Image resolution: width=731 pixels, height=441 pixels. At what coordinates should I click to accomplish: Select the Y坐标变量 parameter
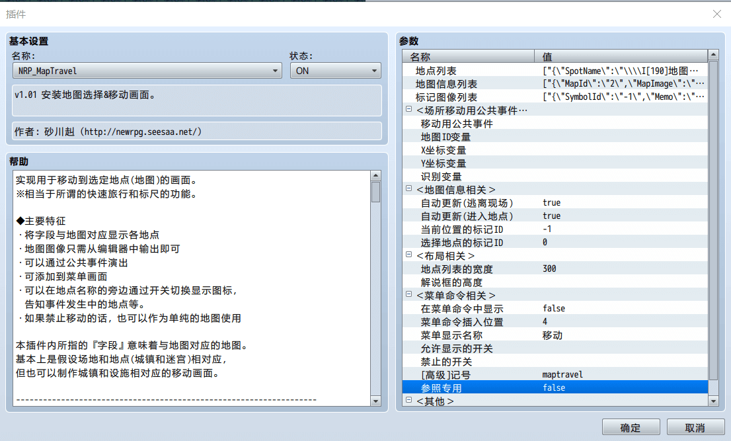click(555, 163)
